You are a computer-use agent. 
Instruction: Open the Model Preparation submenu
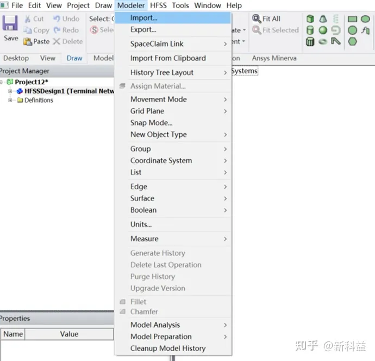[x=173, y=337]
